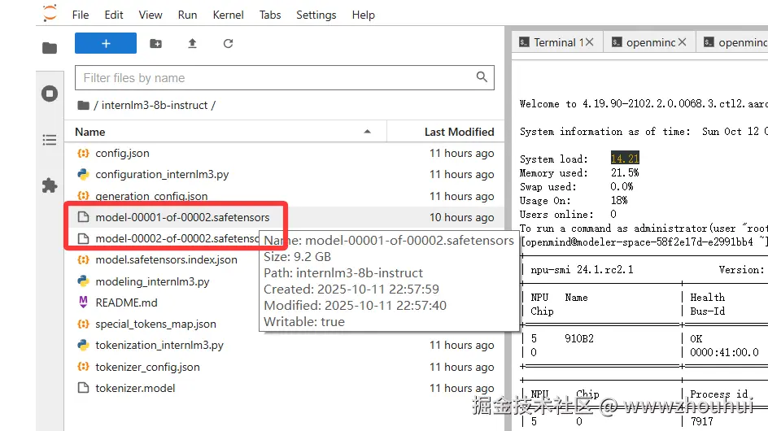Select model-00001-of-00002.safetensors file

(x=284, y=217)
